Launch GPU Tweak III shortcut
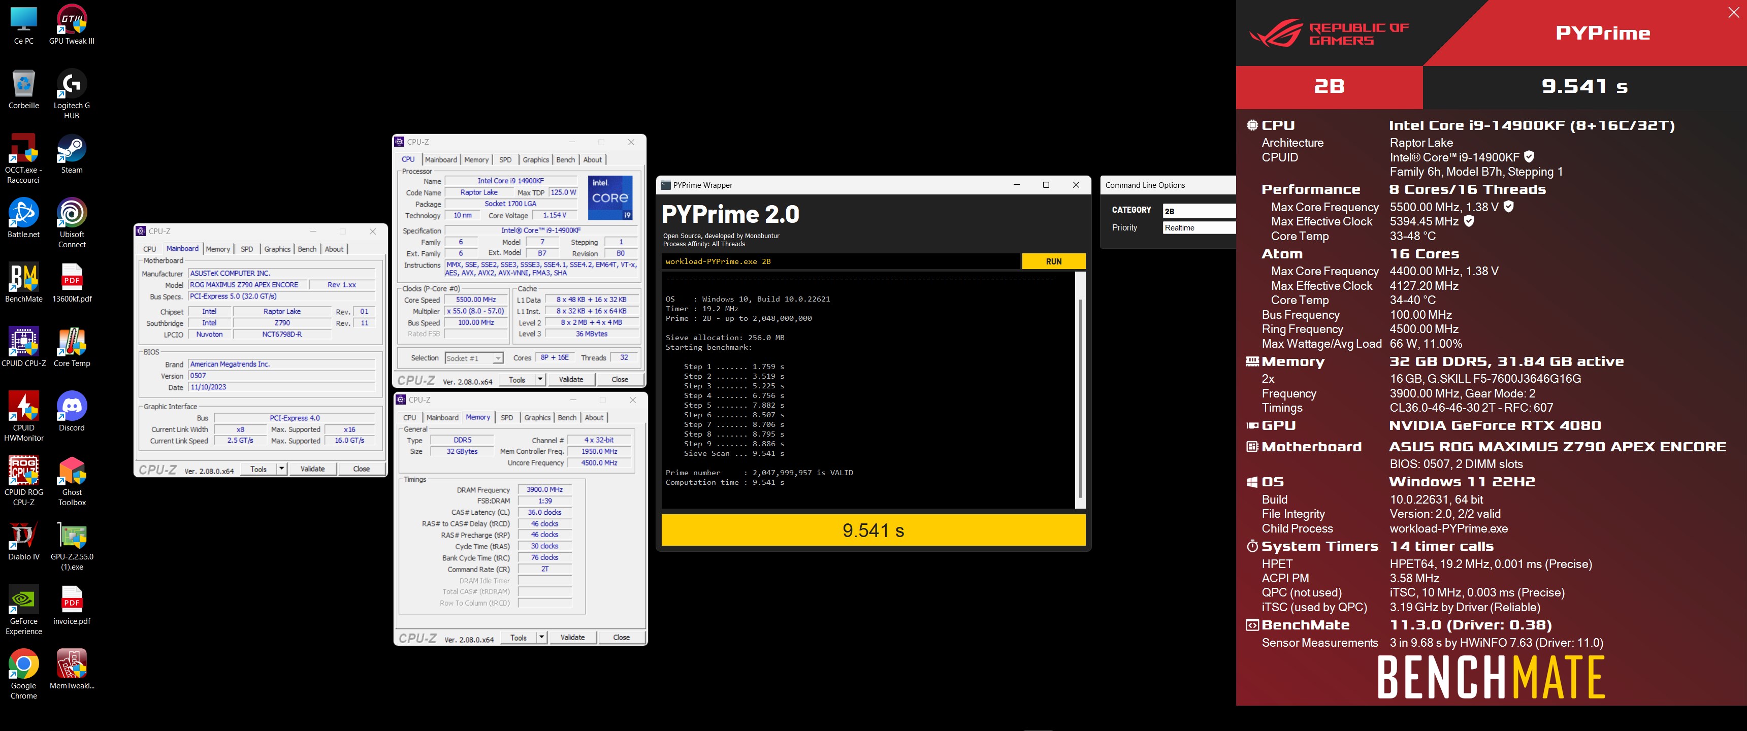This screenshot has width=1747, height=731. [x=71, y=24]
